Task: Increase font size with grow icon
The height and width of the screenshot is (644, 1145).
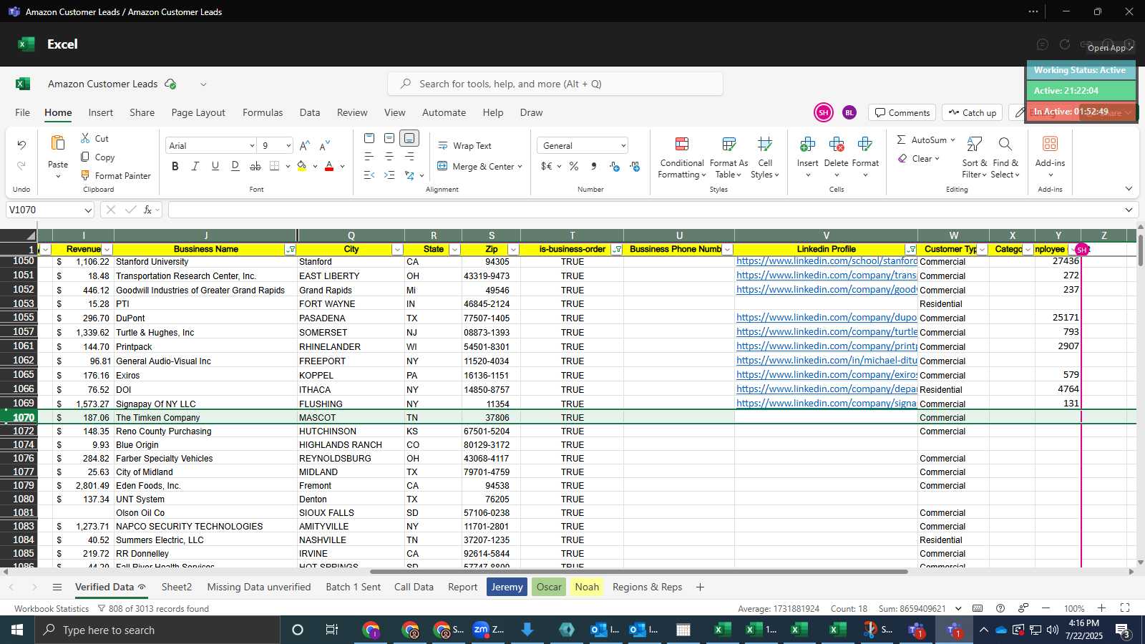Action: pyautogui.click(x=304, y=145)
